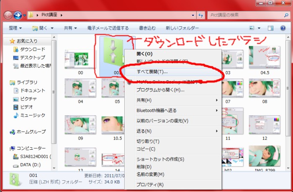Click the magnifier search icon
This screenshot has width=293, height=192.
point(286,15)
